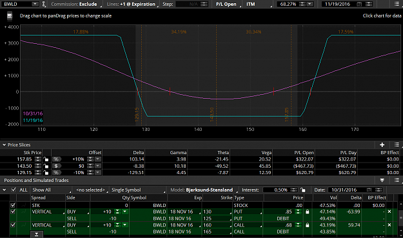Open the dropdown arrow in +10% offset row
Screen dimensions: 403x238
click(x=97, y=159)
